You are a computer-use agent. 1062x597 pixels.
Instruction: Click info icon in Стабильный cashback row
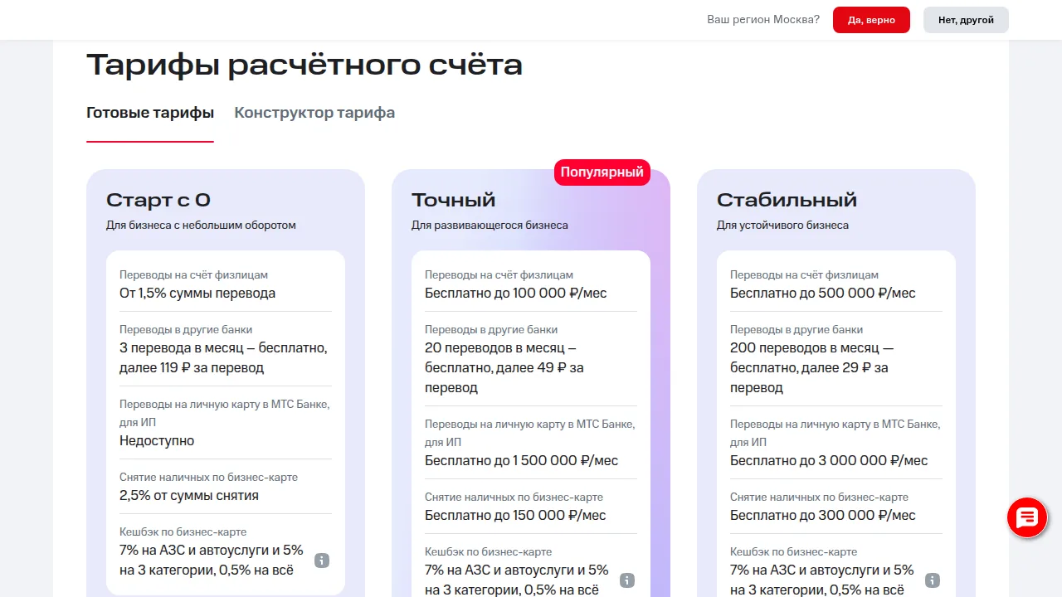coord(933,580)
